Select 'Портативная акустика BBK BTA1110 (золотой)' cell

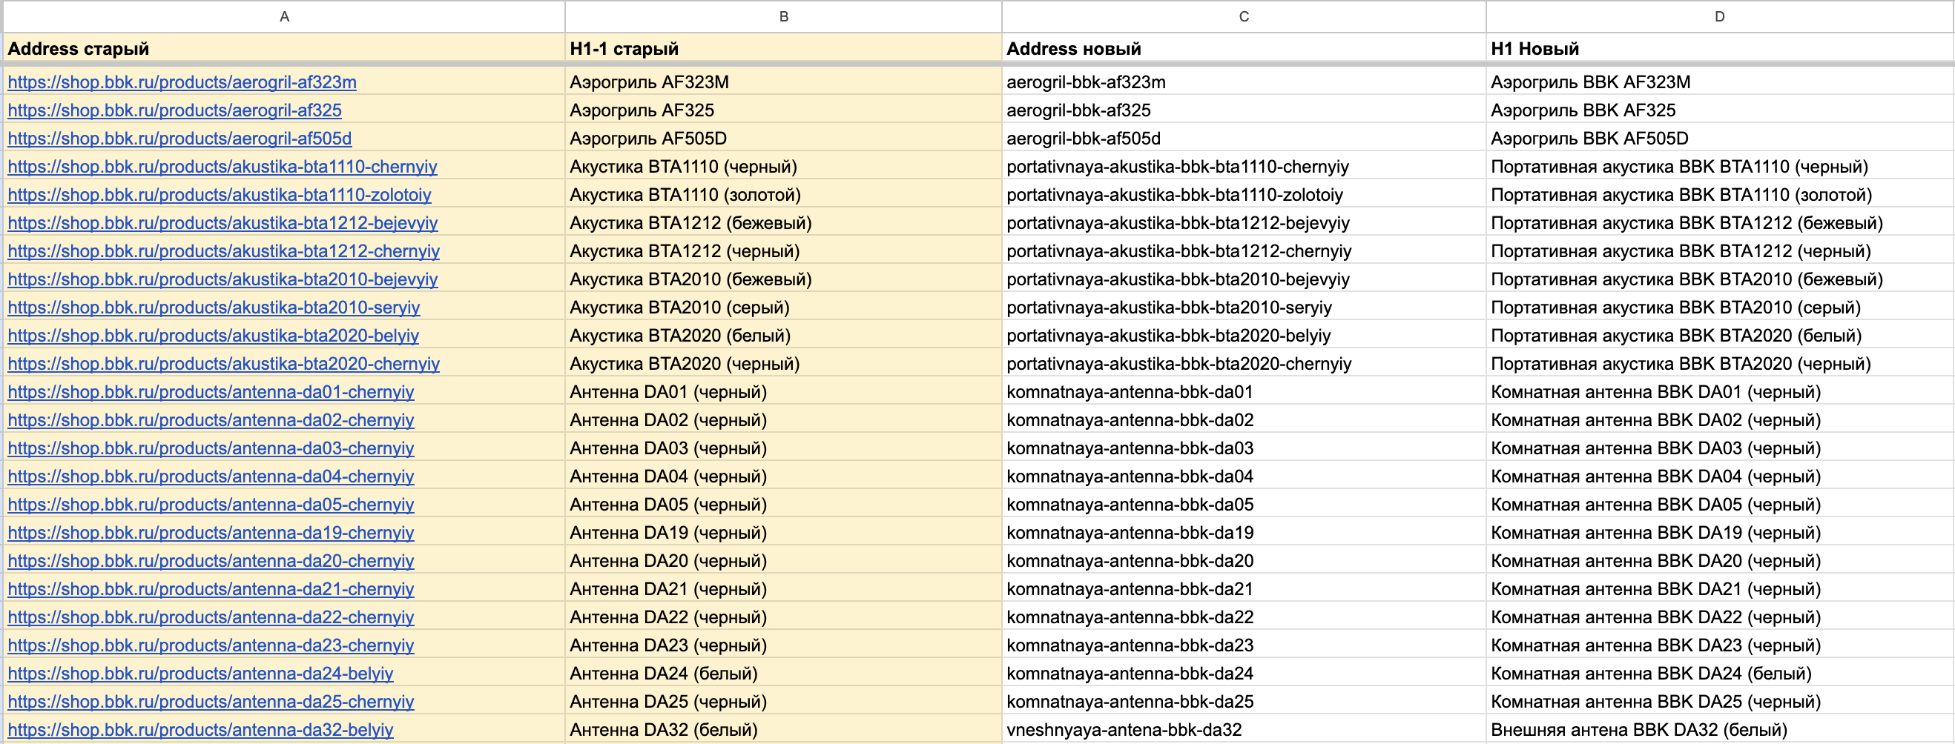pos(1719,194)
